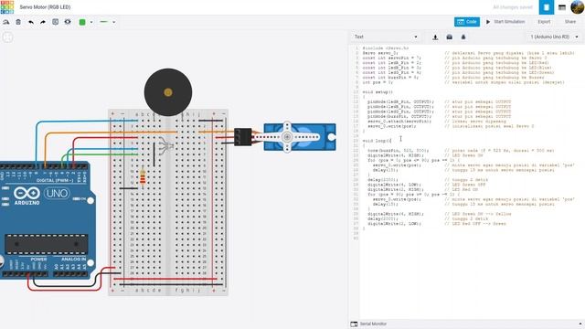Click the download code icon
585x329 pixels.
[435, 37]
